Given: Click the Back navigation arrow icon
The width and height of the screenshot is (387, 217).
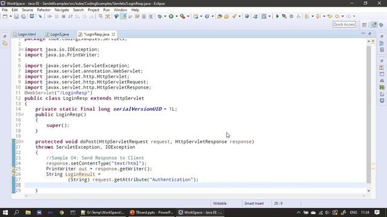Looking at the screenshot, I should pos(337,16).
